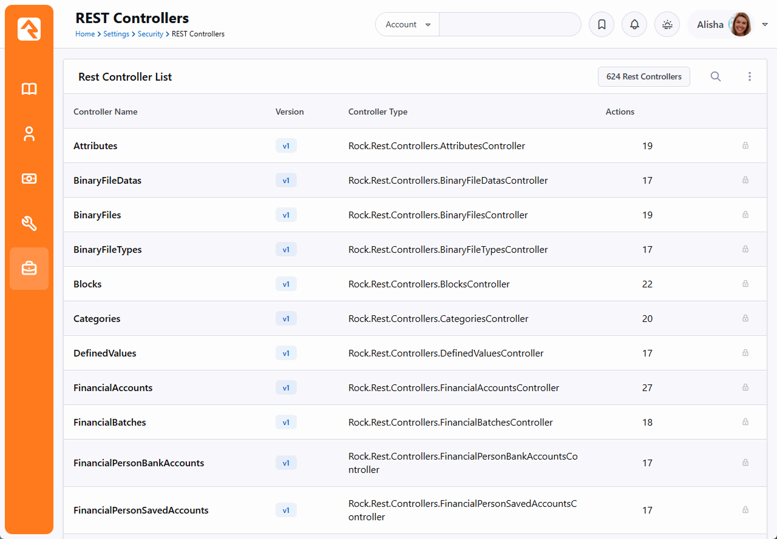The image size is (777, 539).
Task: Open the person icon in sidebar
Action: tap(29, 134)
